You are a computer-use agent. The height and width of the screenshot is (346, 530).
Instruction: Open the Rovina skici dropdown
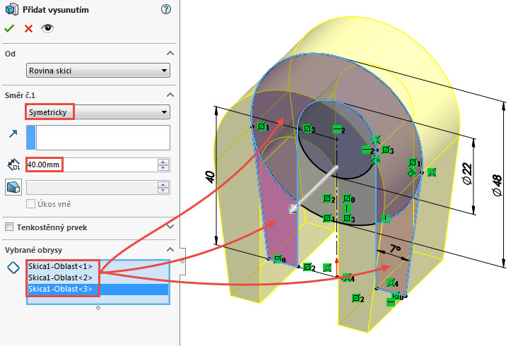(98, 71)
